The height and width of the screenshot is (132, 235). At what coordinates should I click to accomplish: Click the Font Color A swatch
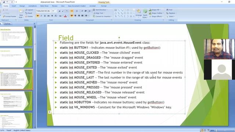pyautogui.click(x=65, y=16)
